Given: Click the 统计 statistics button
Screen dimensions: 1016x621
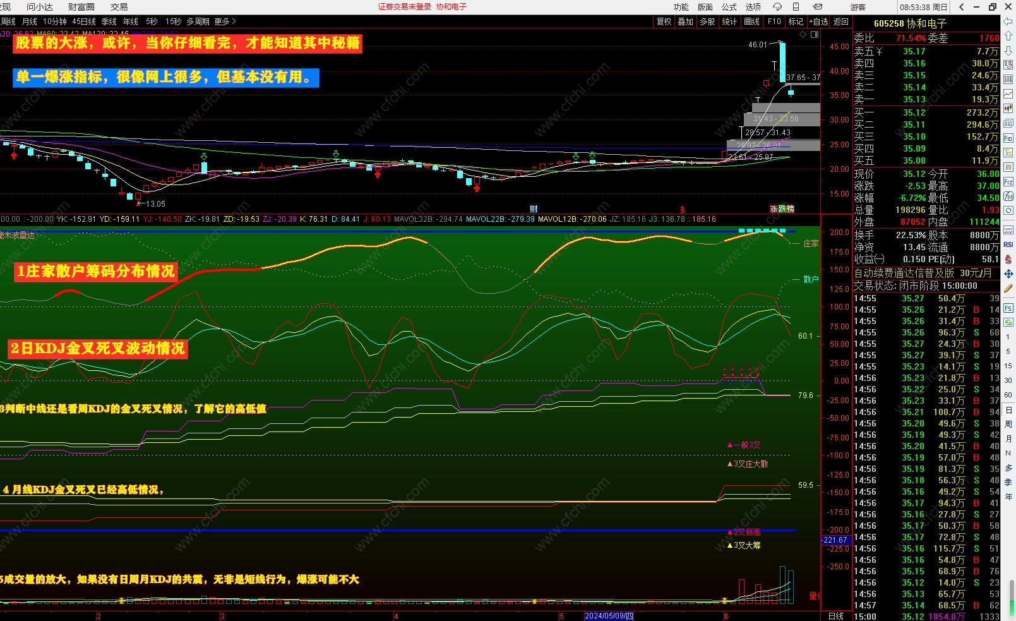Looking at the screenshot, I should click(x=730, y=21).
